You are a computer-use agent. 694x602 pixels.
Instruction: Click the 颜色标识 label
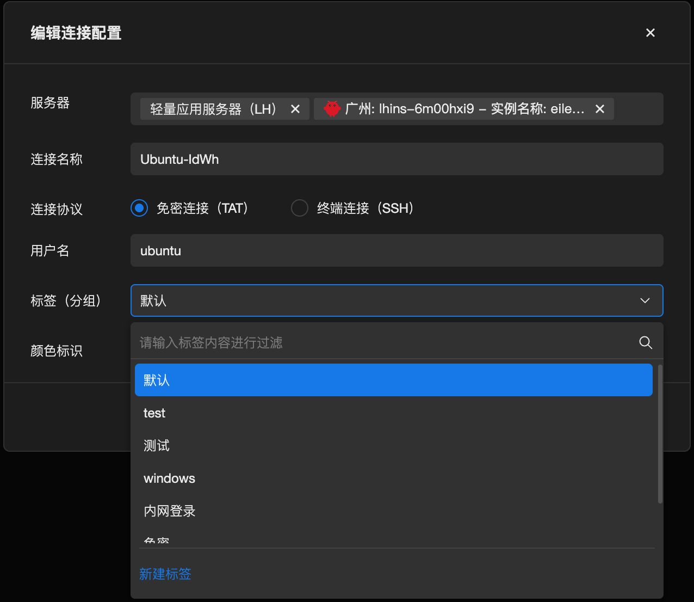[57, 351]
